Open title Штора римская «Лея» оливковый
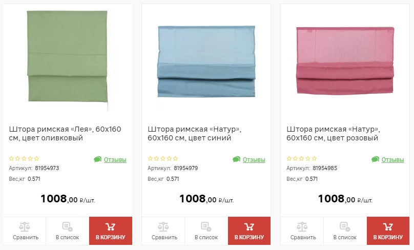Viewport: 414px width, 250px height. pyautogui.click(x=65, y=134)
